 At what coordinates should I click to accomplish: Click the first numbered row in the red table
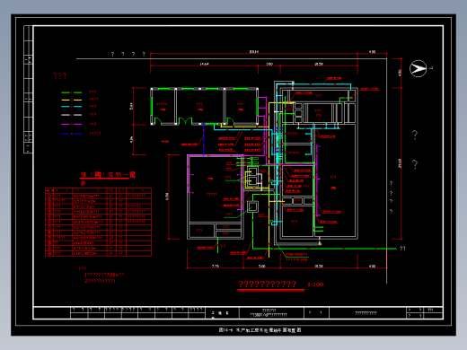pyautogui.click(x=98, y=196)
